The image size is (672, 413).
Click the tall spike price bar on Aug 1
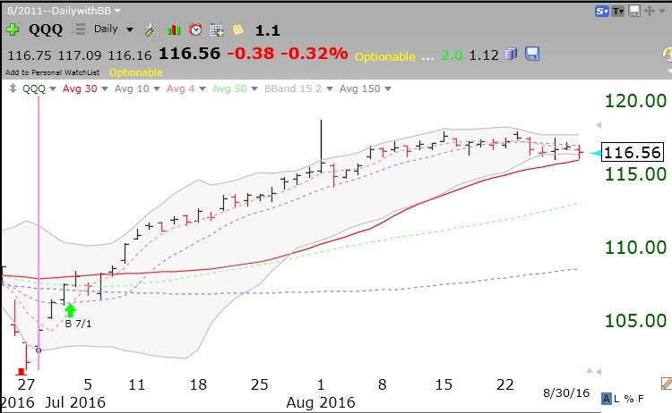321,147
